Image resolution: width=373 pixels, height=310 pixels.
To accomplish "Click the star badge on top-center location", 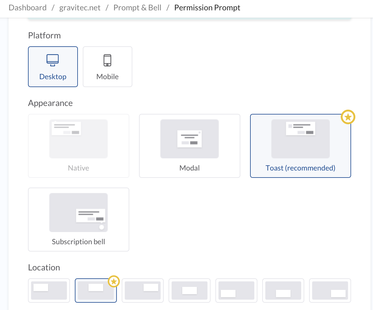I will coord(114,281).
